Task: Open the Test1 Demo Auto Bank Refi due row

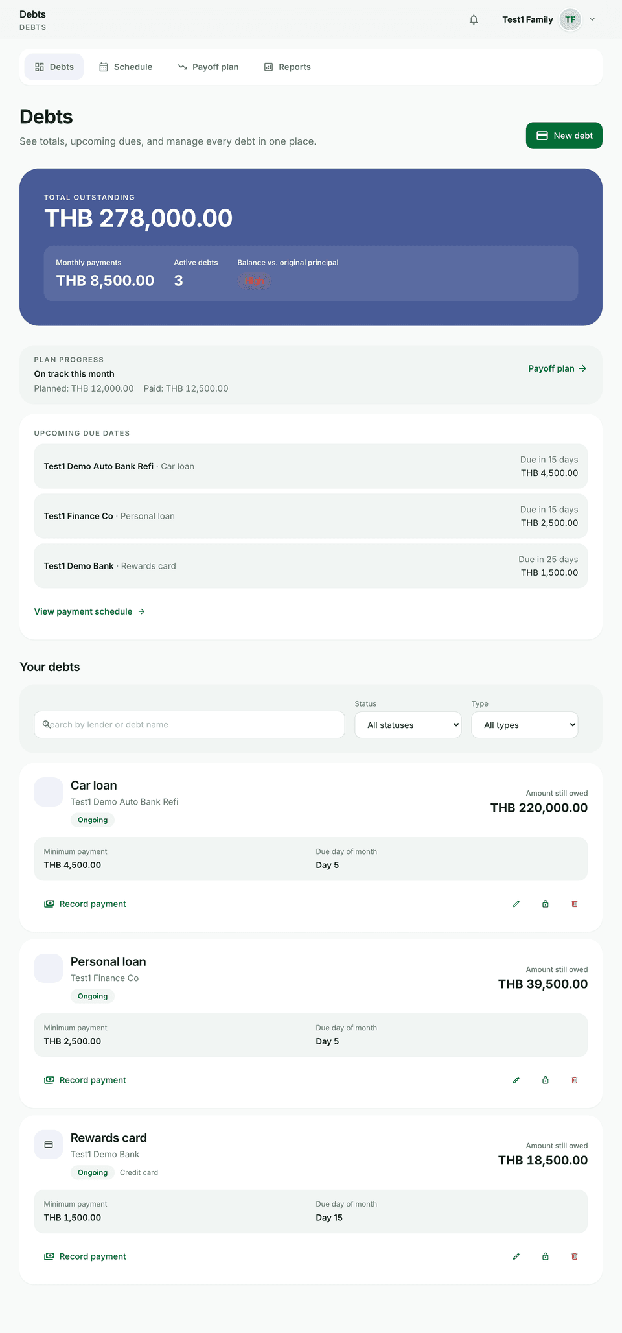Action: (311, 466)
